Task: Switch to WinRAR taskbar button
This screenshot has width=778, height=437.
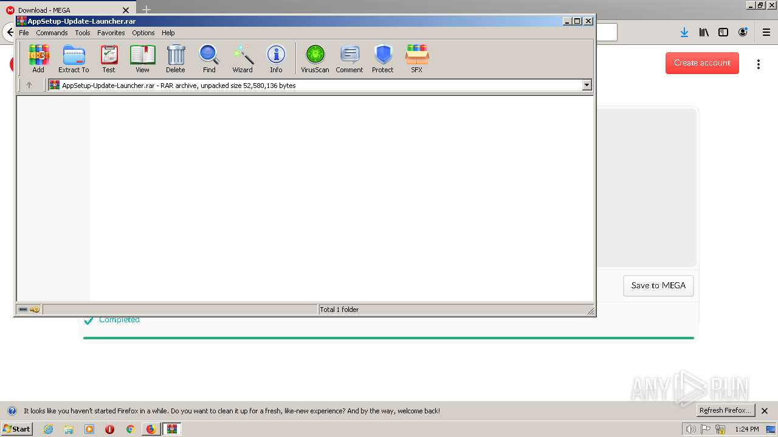Action: pos(172,429)
